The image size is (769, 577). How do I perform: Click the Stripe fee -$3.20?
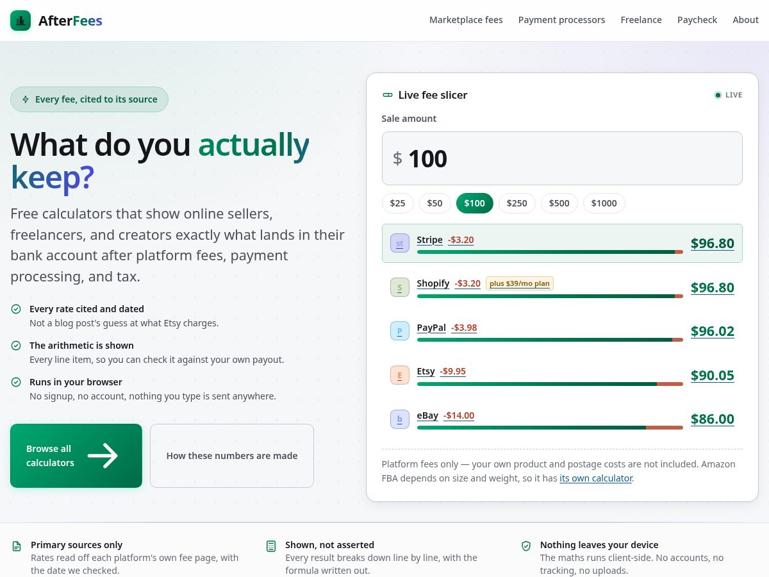tap(461, 240)
